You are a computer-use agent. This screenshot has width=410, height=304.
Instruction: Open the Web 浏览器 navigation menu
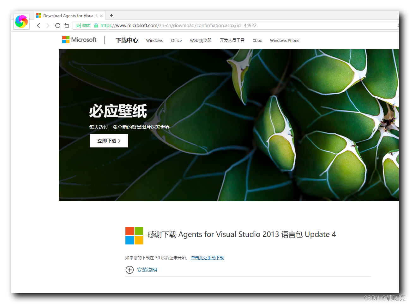(201, 41)
